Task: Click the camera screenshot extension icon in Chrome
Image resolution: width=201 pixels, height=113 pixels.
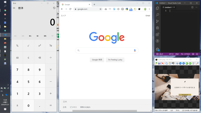Action: click(x=106, y=9)
